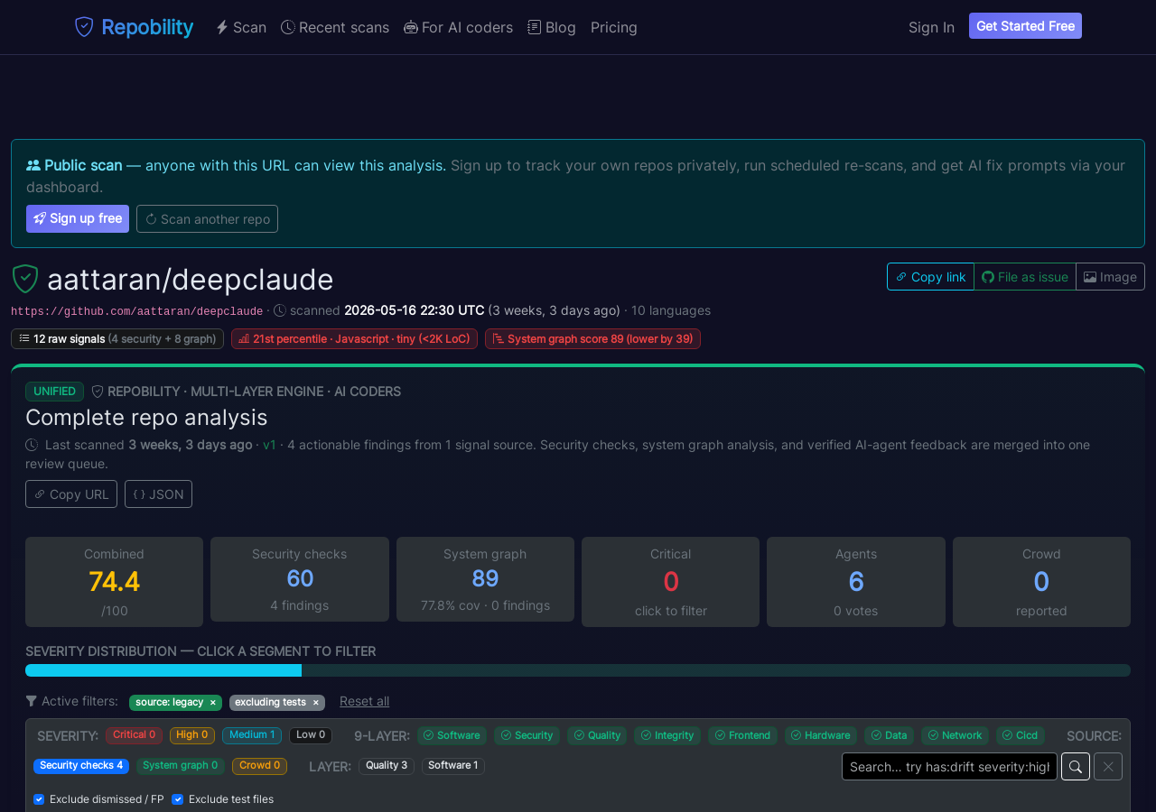Open For AI coders page
Viewport: 1156px width, 812px height.
458,27
